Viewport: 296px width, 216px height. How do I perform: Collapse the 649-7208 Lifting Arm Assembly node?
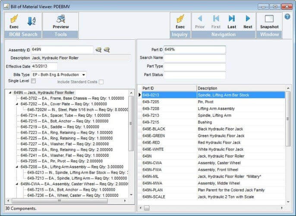coord(17,166)
